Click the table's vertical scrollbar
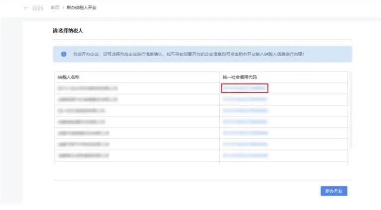 [350, 109]
